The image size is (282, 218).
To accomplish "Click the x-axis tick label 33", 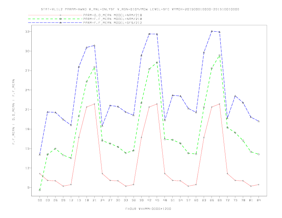I will [x=126, y=200].
